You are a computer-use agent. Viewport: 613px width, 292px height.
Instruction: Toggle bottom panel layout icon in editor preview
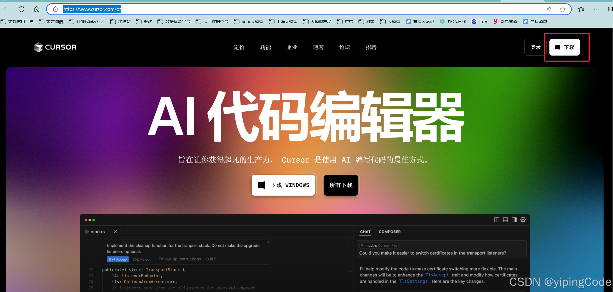coord(506,220)
